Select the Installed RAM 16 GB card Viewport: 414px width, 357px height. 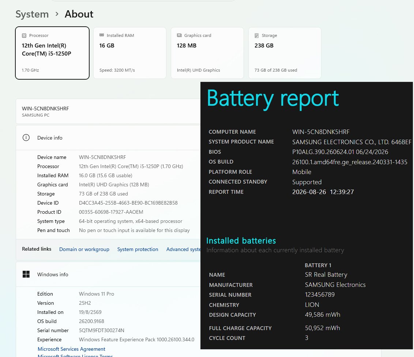point(129,53)
